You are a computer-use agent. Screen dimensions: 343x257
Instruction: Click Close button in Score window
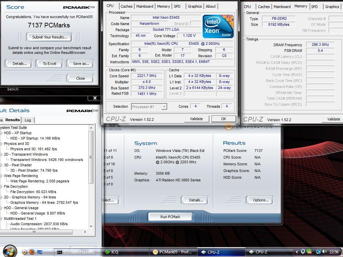click(80, 78)
